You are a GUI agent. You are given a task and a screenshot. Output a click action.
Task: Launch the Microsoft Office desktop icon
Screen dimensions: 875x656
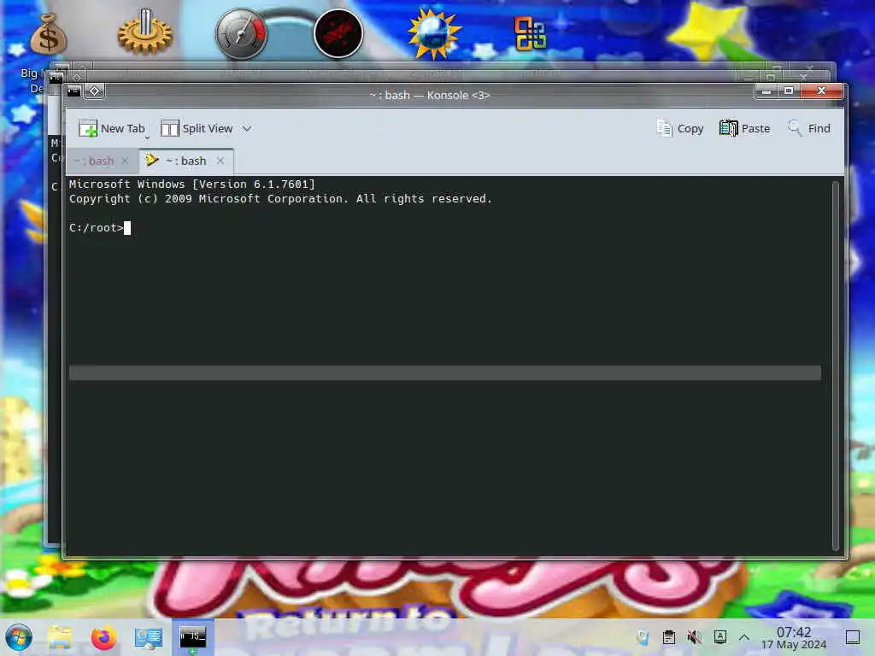click(x=530, y=33)
